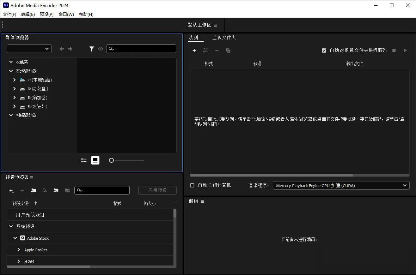Screen dimensions: 416x275
Task: Expand the C: local disk drive
Action: [x=14, y=80]
